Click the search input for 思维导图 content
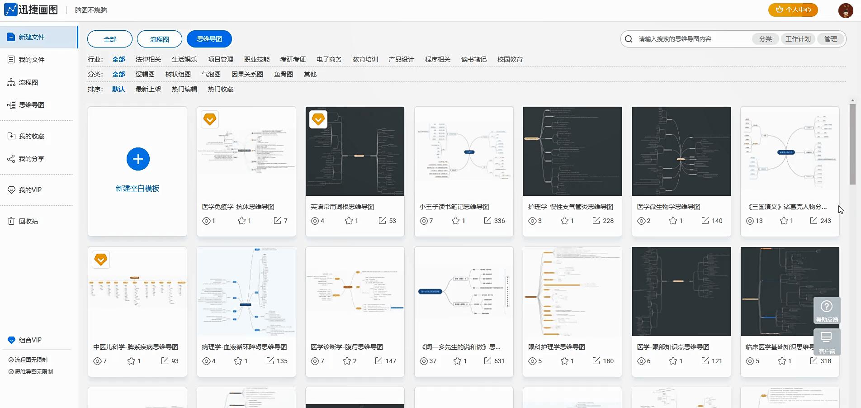Image resolution: width=861 pixels, height=408 pixels. point(692,39)
